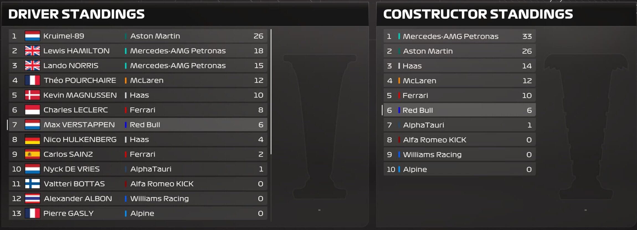
Task: Select Red Bull in constructor standings
Action: (x=459, y=110)
